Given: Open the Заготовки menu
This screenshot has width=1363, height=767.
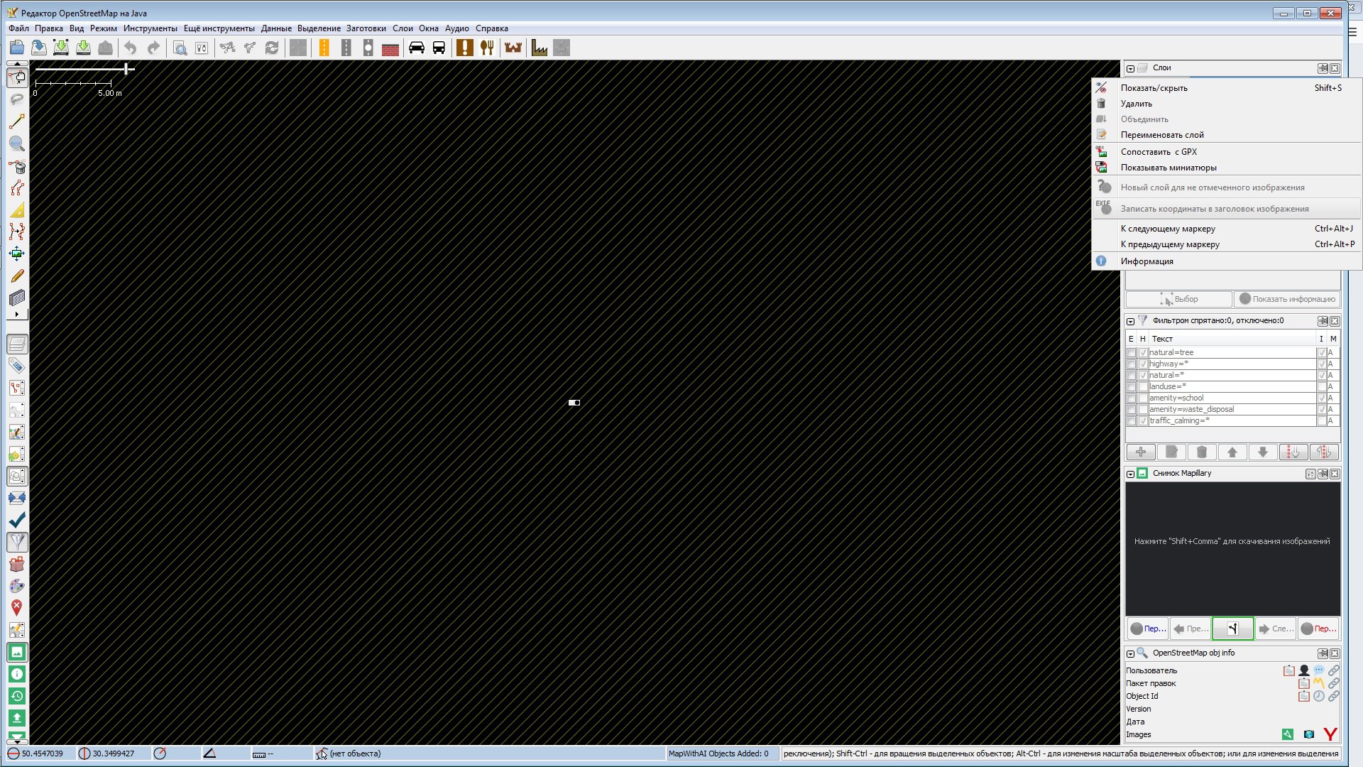Looking at the screenshot, I should pos(366,28).
